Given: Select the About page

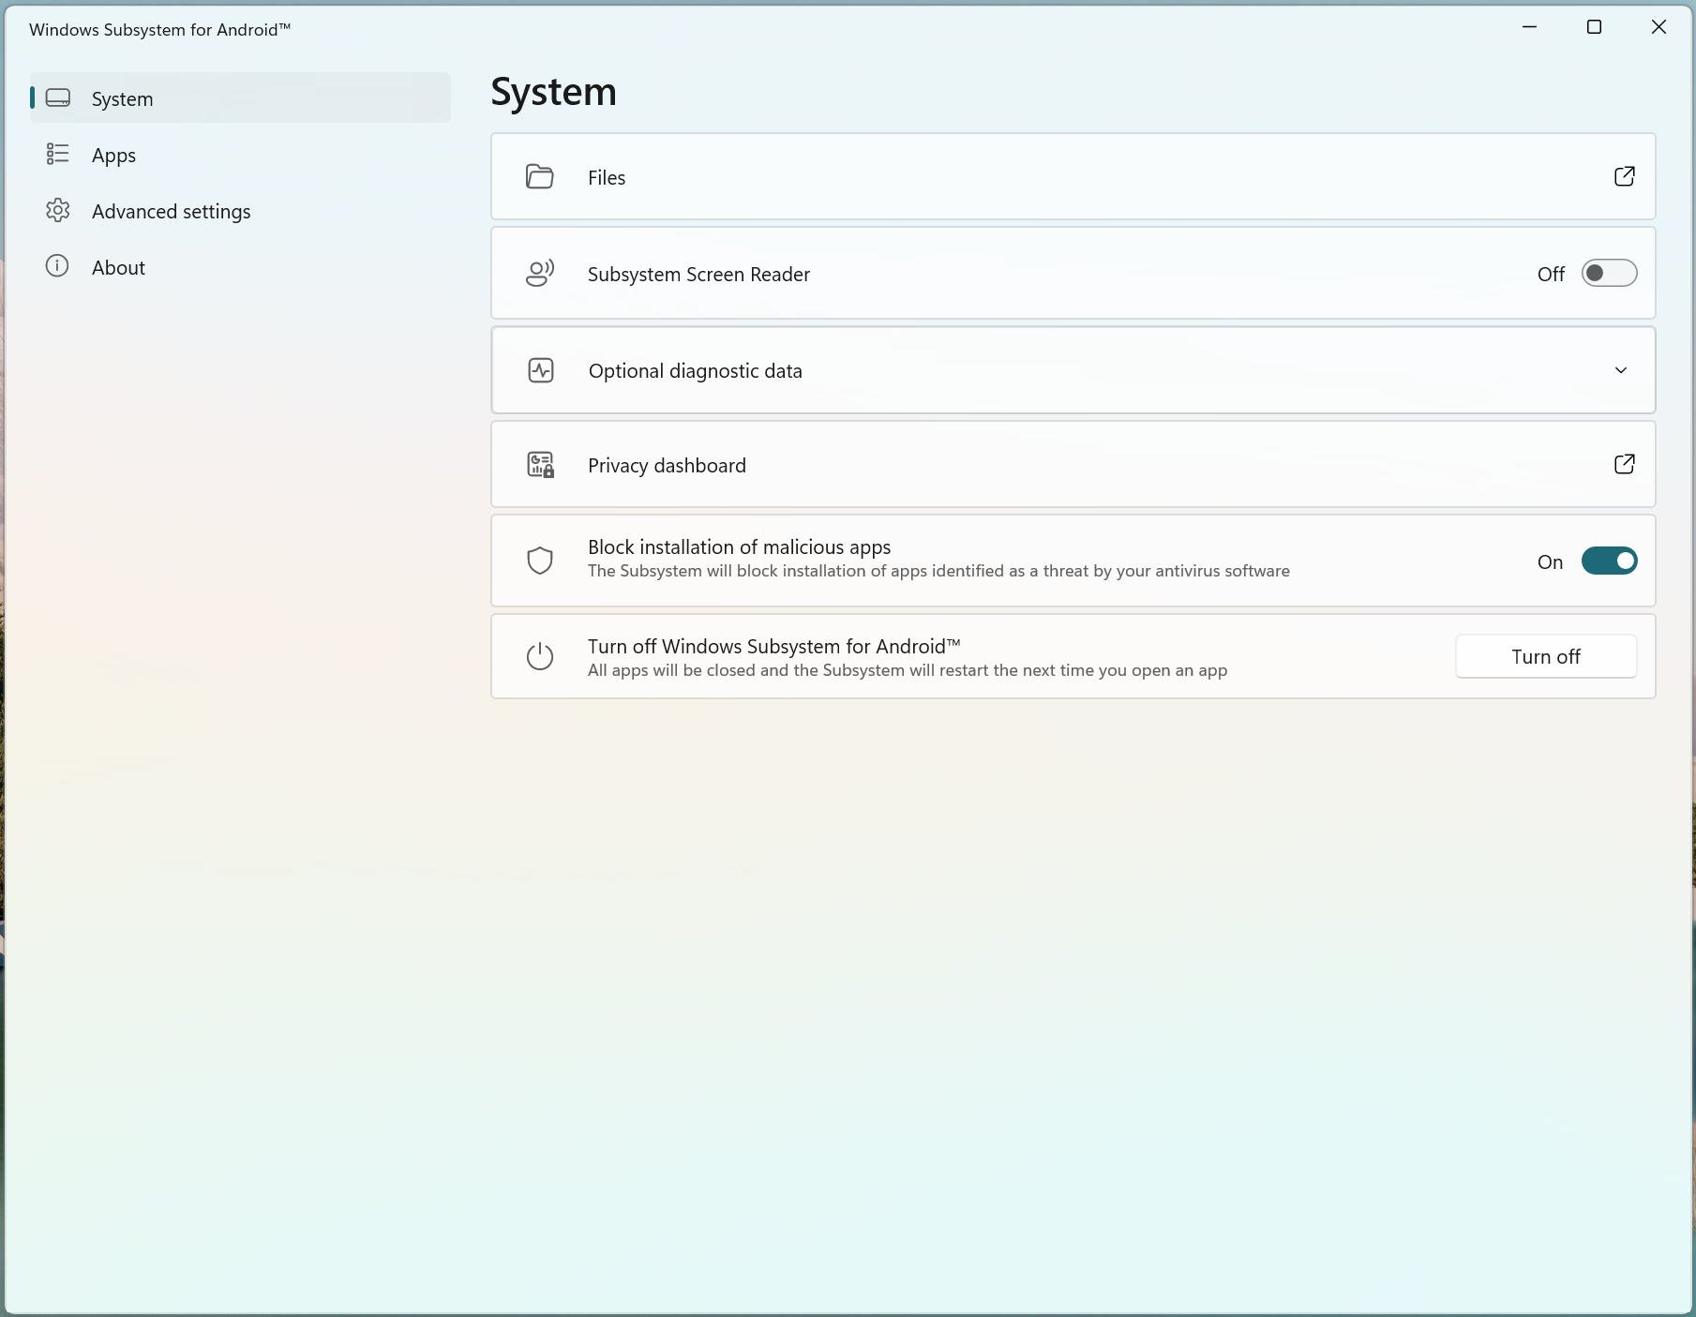Looking at the screenshot, I should pyautogui.click(x=240, y=267).
